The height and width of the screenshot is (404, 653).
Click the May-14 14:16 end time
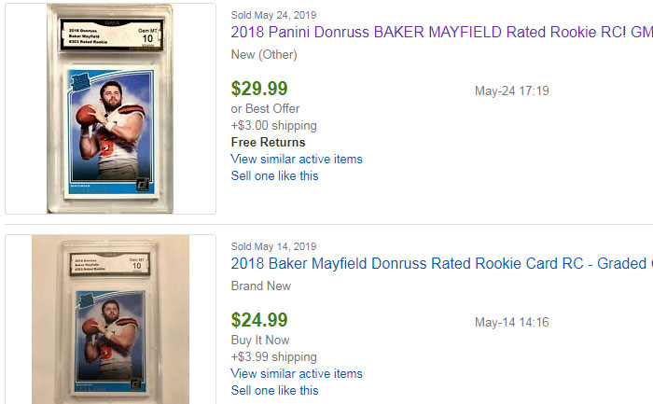[x=512, y=322]
